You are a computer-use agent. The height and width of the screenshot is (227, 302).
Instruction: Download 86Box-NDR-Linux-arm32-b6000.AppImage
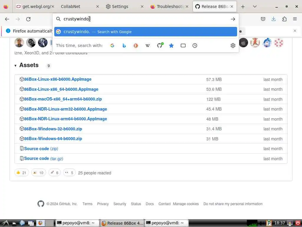click(65, 109)
